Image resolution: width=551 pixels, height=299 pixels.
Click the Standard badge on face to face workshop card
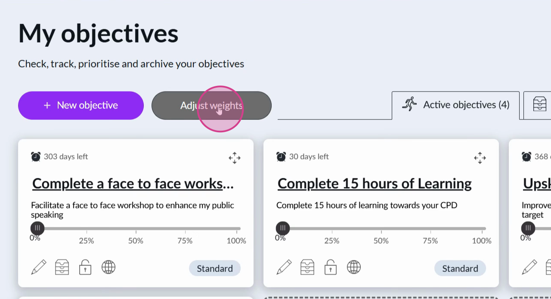point(215,268)
